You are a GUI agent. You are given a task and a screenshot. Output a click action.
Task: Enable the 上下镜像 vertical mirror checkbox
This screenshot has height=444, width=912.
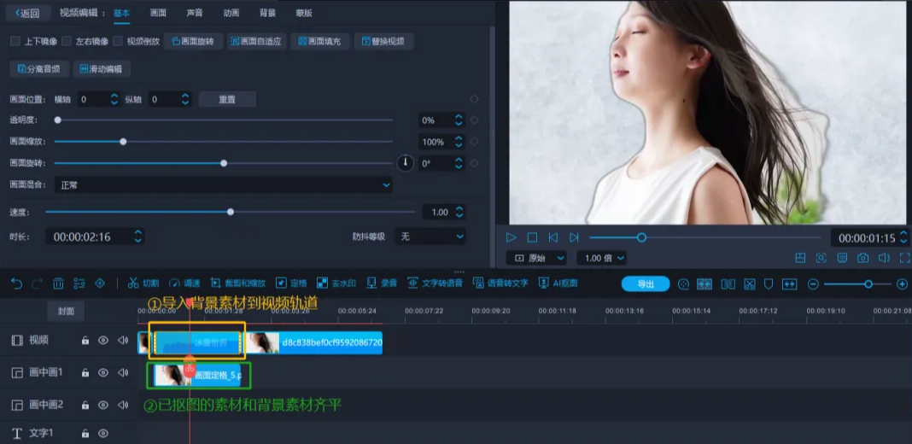pyautogui.click(x=15, y=41)
